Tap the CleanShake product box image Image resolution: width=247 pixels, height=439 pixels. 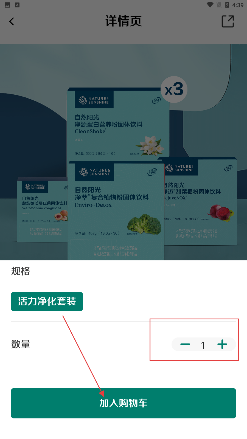tap(118, 123)
